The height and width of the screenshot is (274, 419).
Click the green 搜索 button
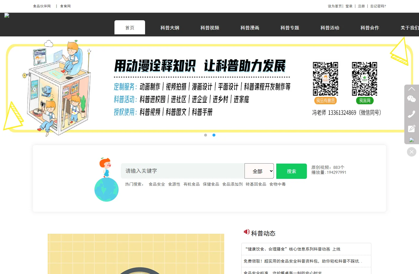tap(292, 171)
